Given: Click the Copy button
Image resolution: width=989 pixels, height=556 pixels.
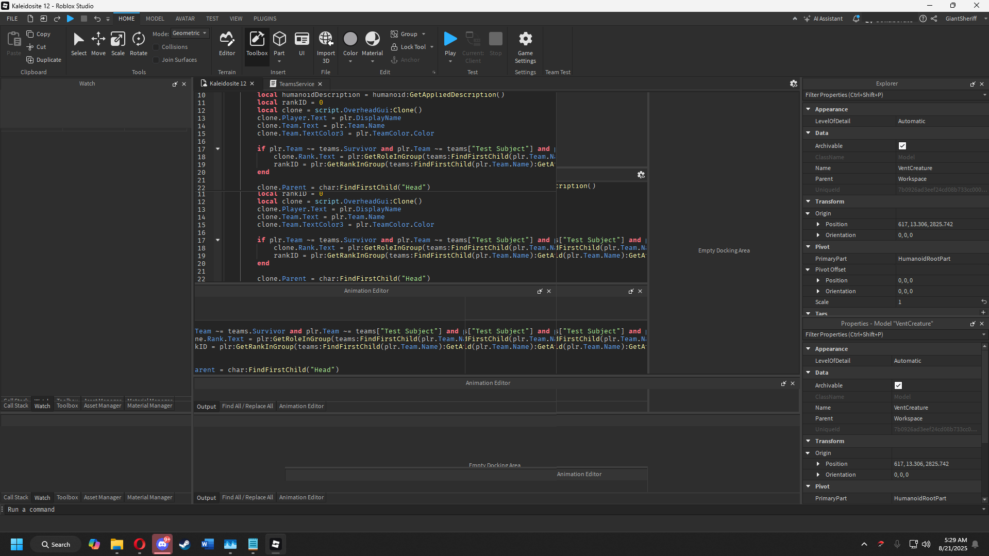Looking at the screenshot, I should tap(39, 34).
